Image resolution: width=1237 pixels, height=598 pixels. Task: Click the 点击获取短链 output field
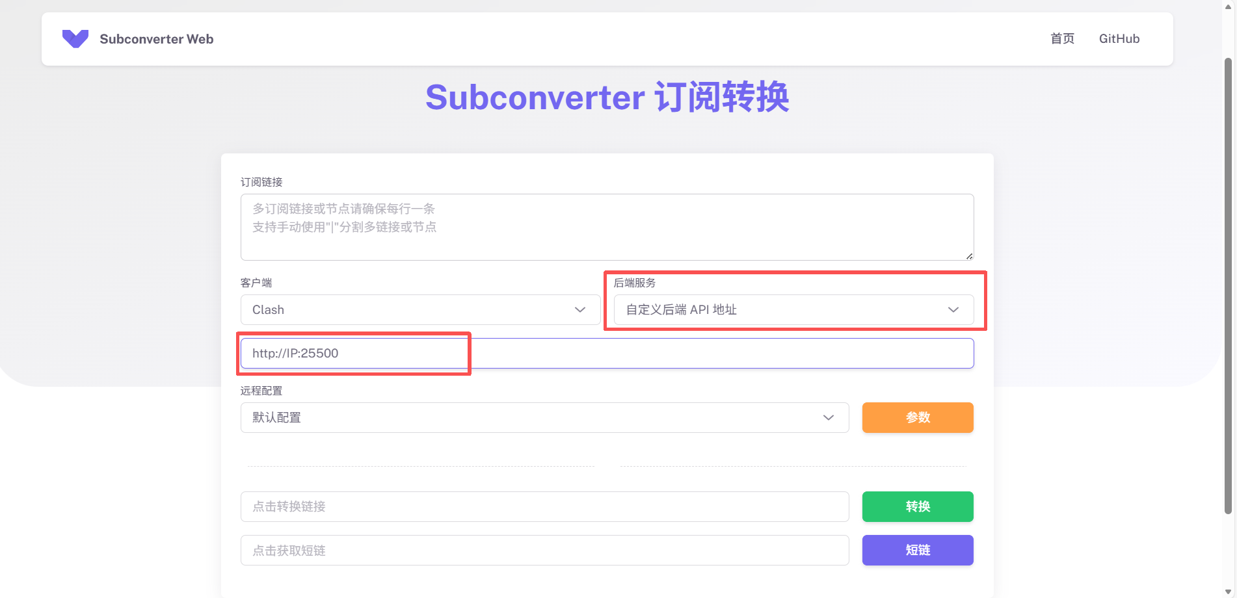click(544, 551)
